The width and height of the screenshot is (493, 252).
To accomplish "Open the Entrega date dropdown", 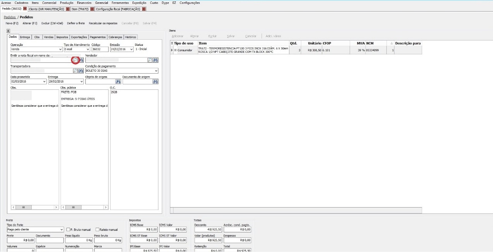I will click(x=81, y=82).
